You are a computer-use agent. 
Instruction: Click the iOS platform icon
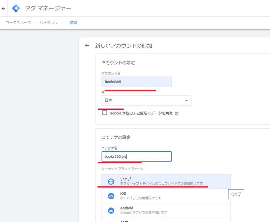(110, 196)
